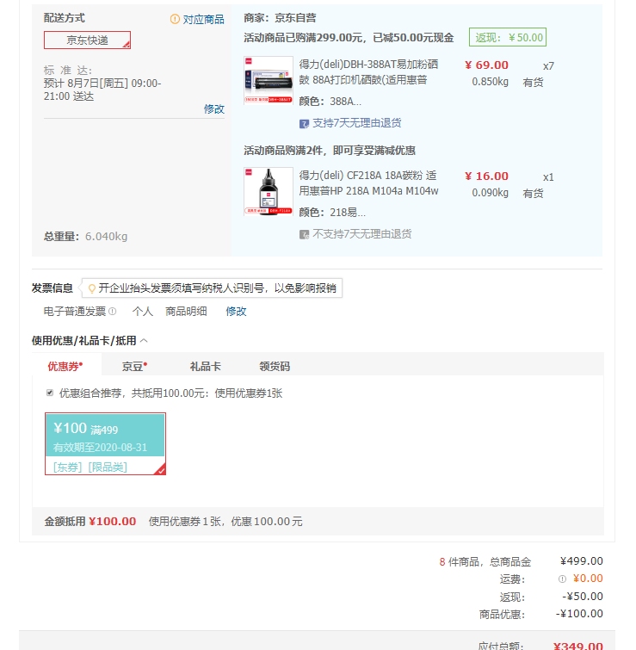Collapse the 使用优惠/礼品卡/抵用 section
The width and height of the screenshot is (636, 650).
point(144,341)
